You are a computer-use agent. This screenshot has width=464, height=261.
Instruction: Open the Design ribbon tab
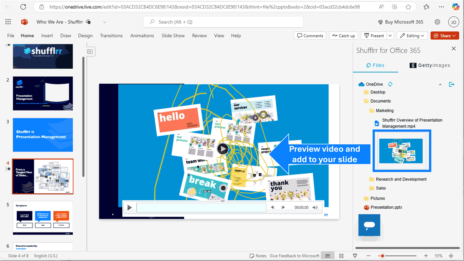(85, 36)
